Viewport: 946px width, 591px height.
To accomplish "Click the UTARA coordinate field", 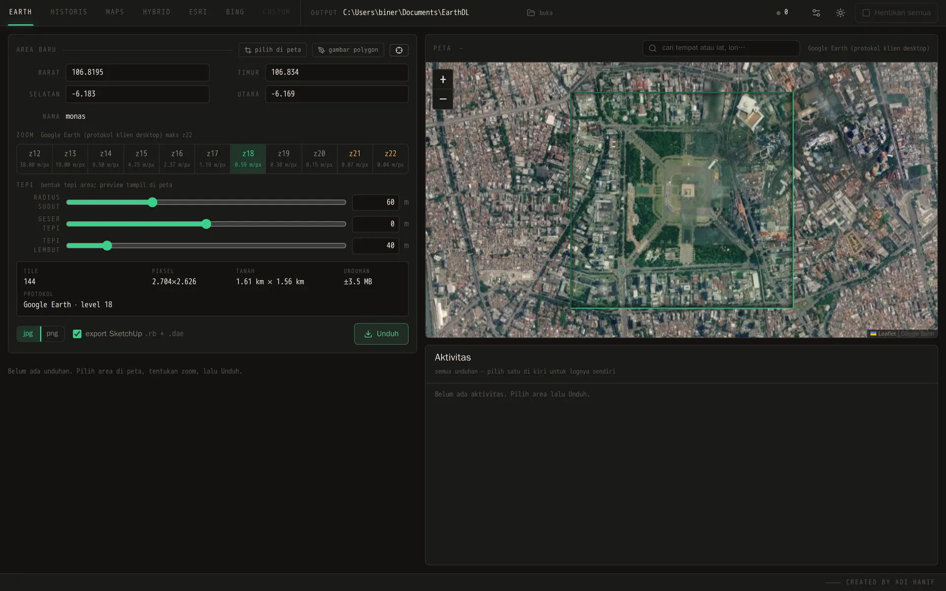I will pos(337,94).
